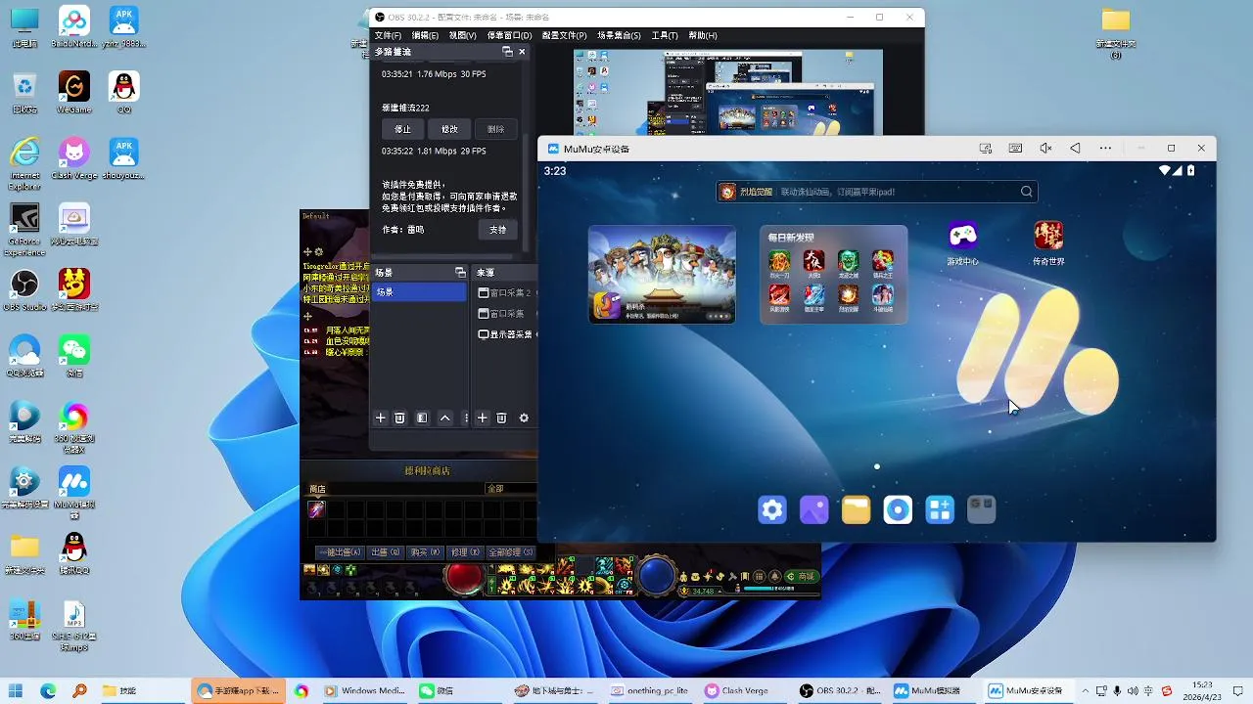
Task: Launch 游戏中心 game center app
Action: pyautogui.click(x=962, y=242)
